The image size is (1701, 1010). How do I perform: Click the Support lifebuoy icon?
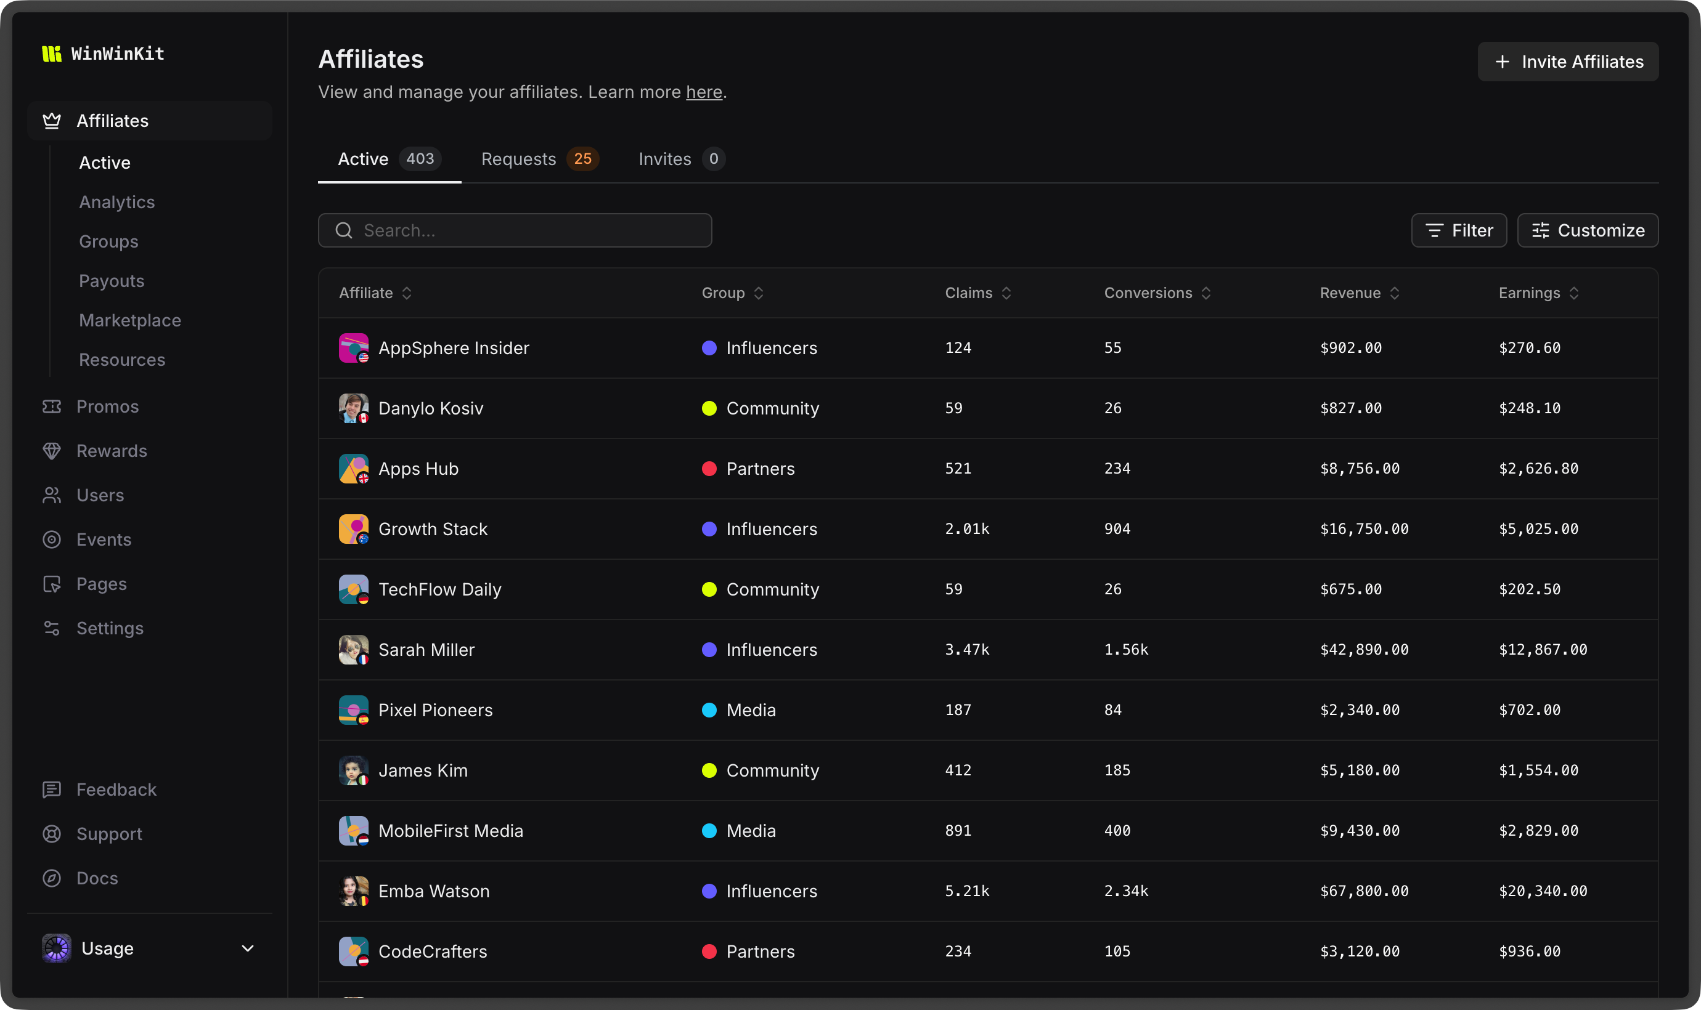tap(52, 834)
